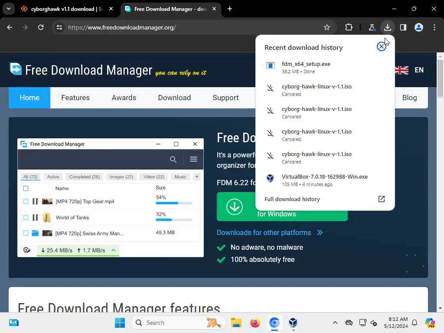Toggle the browser side panel icon
This screenshot has height=333, width=444.
(403, 27)
